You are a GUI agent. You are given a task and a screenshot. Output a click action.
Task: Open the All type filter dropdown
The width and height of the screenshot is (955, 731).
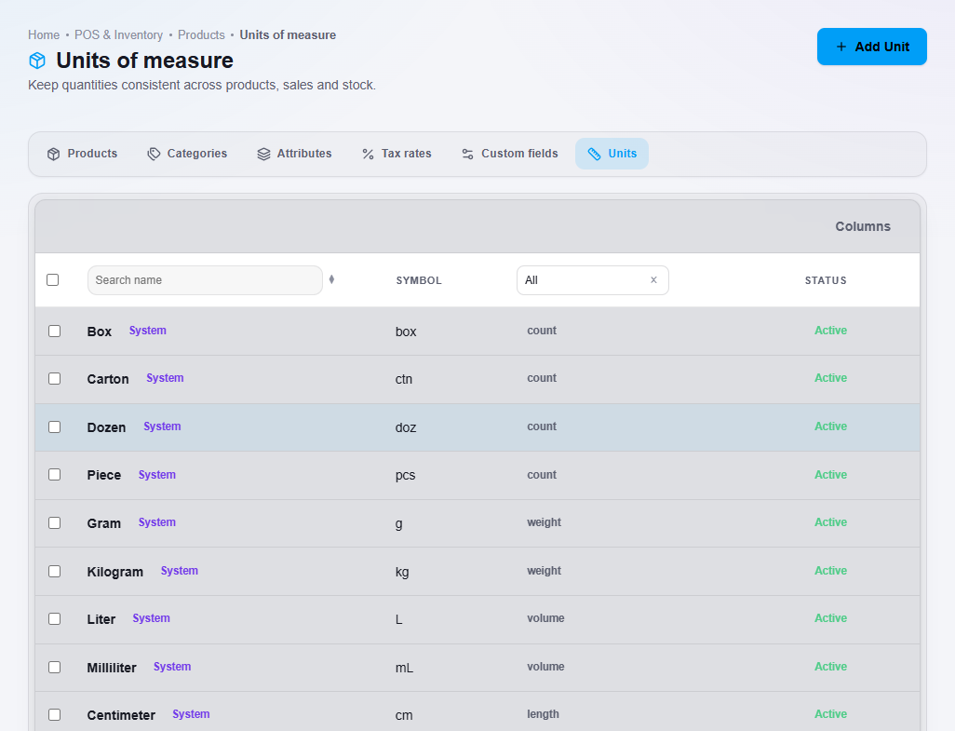pyautogui.click(x=593, y=280)
